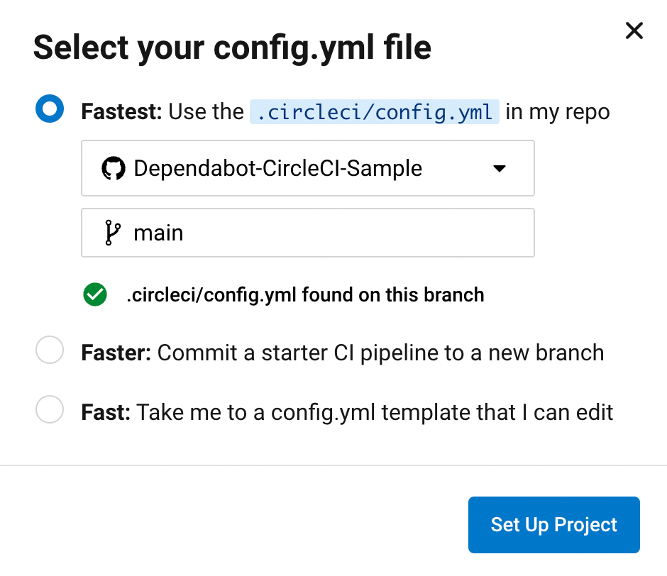This screenshot has width=667, height=576.
Task: Click the git branch icon beside main
Action: (112, 233)
